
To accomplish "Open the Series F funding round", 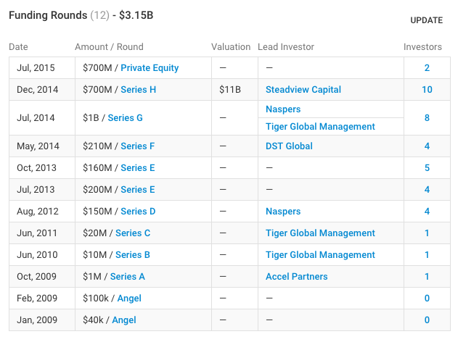I will [x=137, y=146].
